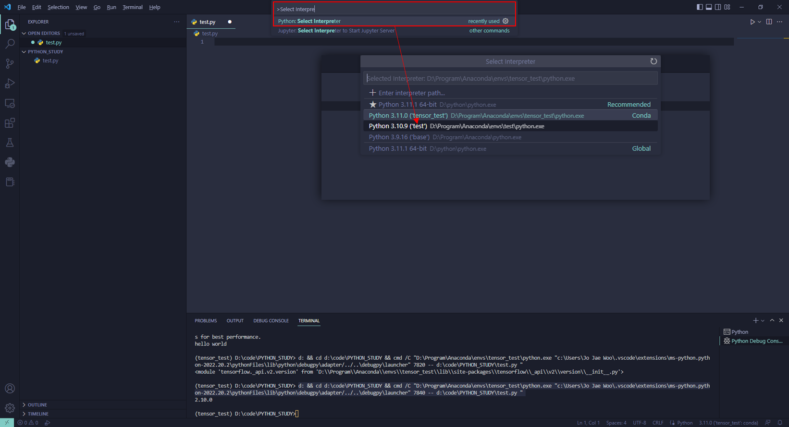Focus the command palette input
Screen dimensions: 789x427
[x=394, y=9]
